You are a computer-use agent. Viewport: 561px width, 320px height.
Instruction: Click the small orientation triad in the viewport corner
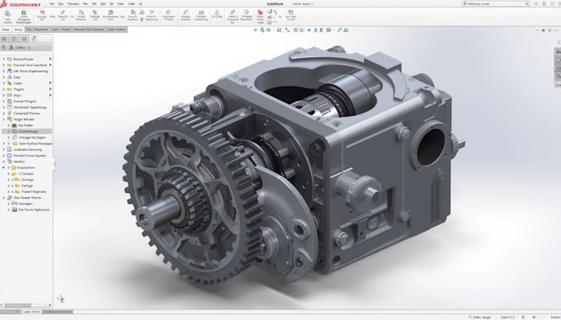coord(61,299)
